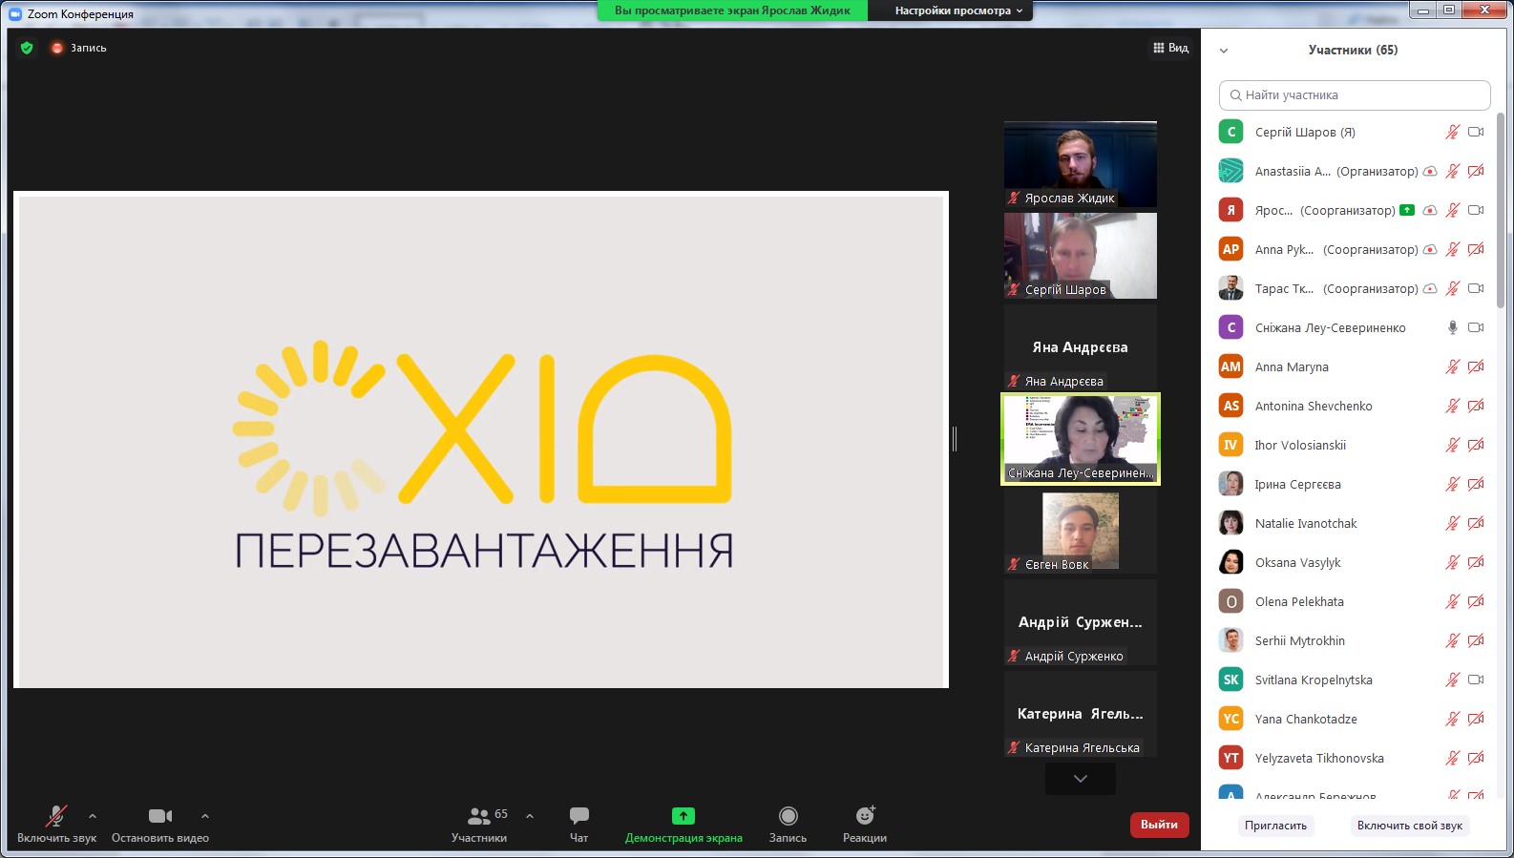Click Ярослав co-organizer red avatar
The width and height of the screenshot is (1514, 858).
pyautogui.click(x=1231, y=210)
